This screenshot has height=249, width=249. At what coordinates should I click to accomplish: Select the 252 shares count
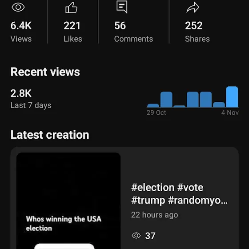tap(194, 26)
